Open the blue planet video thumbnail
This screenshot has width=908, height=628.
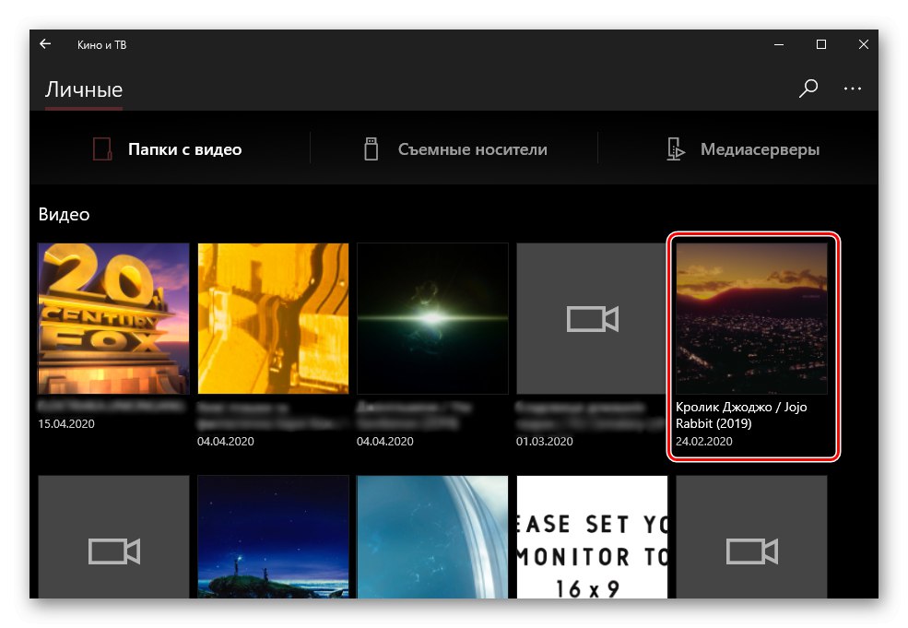click(x=432, y=537)
